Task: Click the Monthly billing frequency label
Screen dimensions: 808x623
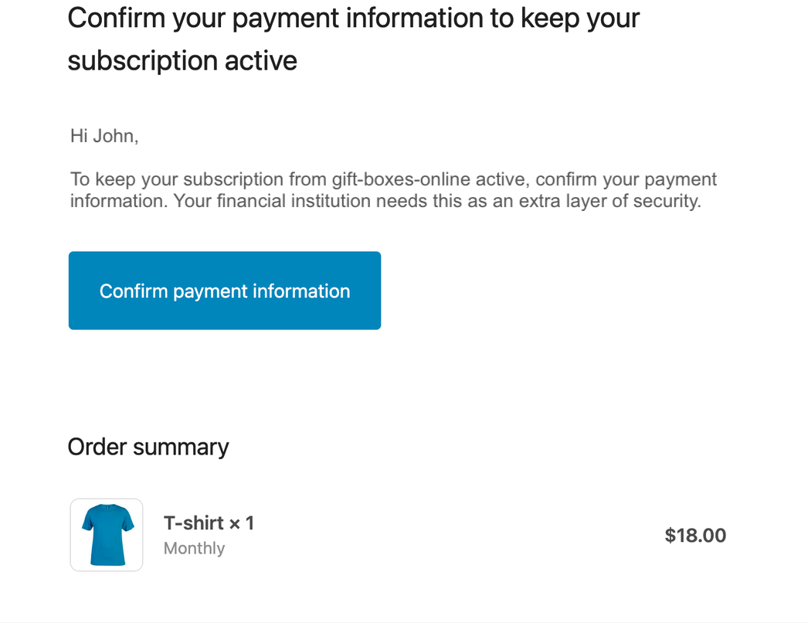Action: tap(194, 548)
